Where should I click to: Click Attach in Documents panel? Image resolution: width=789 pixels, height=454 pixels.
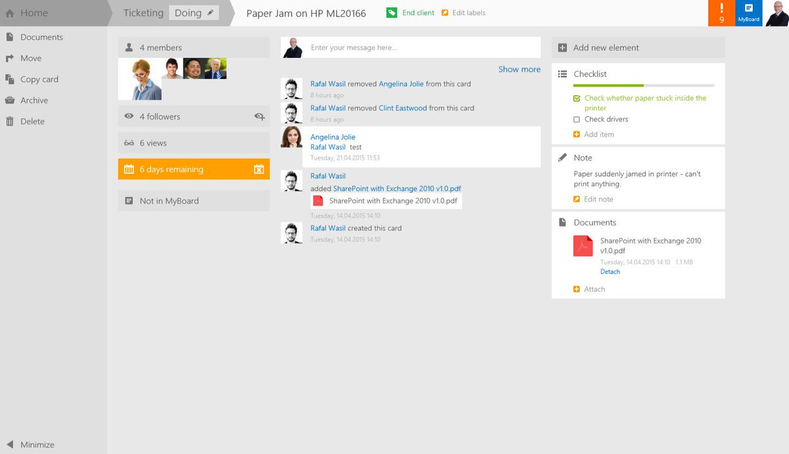[x=594, y=289]
